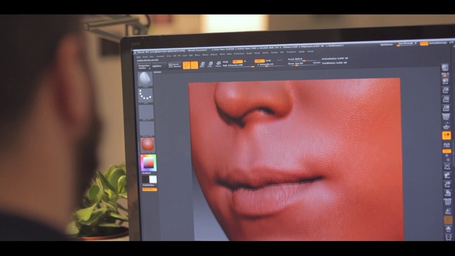Click the AAHalf icon
This screenshot has height=256, width=455.
(x=446, y=108)
